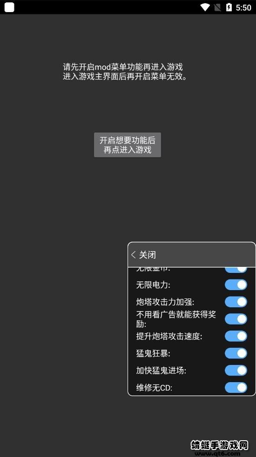Turn off 维修无CD toggle
This screenshot has height=457, width=256.
236,388
